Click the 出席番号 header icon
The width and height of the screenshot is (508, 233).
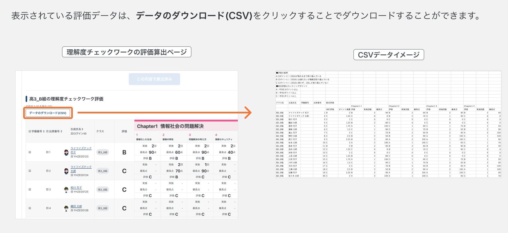pyautogui.click(x=47, y=131)
